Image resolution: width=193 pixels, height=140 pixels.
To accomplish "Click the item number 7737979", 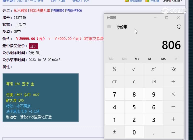I will (20, 18).
